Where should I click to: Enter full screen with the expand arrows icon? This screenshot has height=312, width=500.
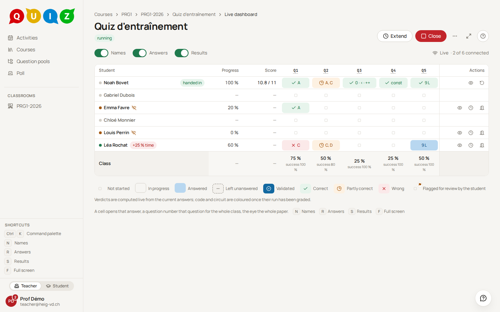click(x=469, y=36)
